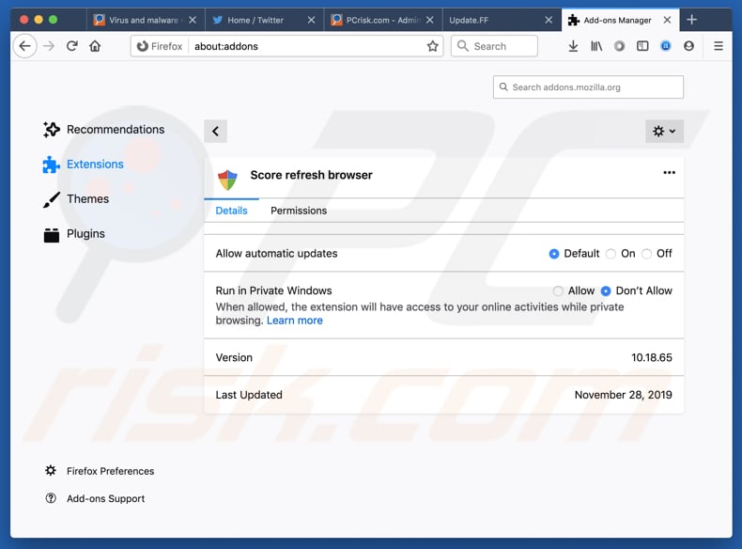Click the Score refresh browser shield icon
Image resolution: width=742 pixels, height=549 pixels.
point(227,180)
